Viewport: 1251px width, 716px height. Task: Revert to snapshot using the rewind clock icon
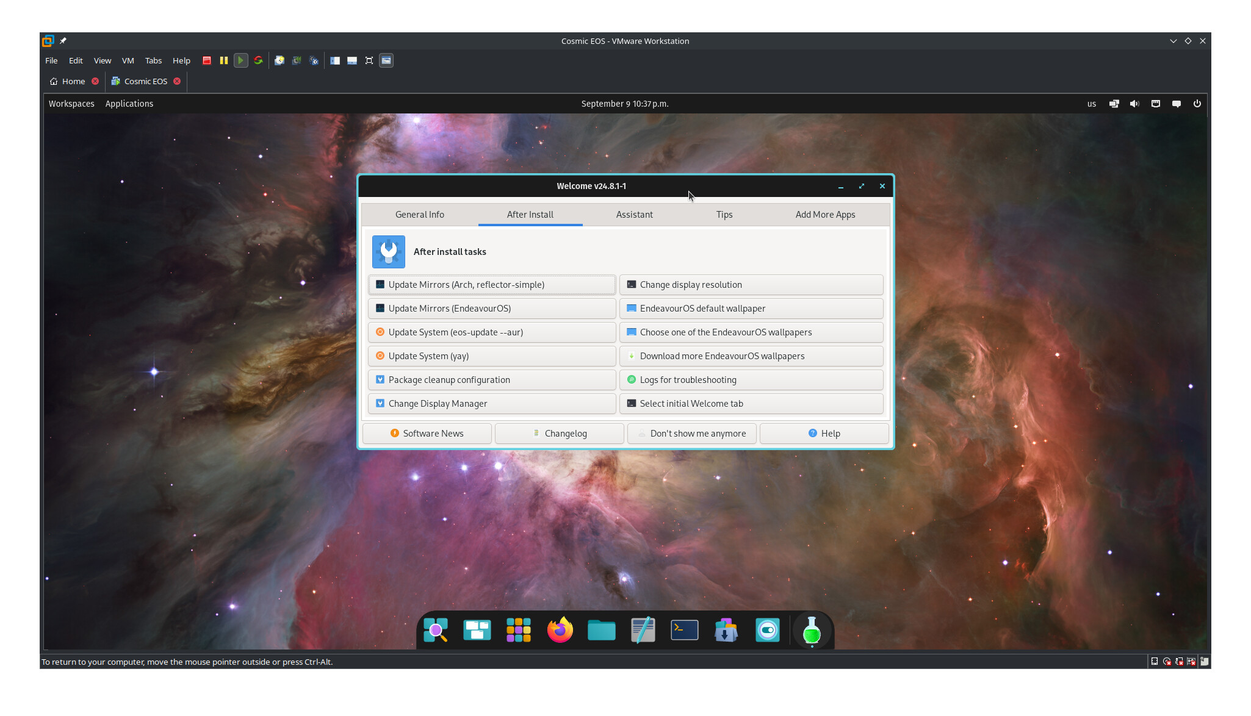pyautogui.click(x=297, y=60)
